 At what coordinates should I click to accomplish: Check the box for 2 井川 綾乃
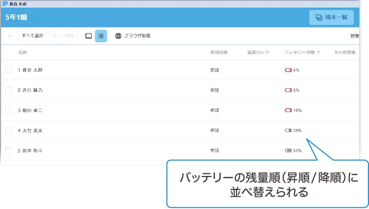(x=8, y=90)
